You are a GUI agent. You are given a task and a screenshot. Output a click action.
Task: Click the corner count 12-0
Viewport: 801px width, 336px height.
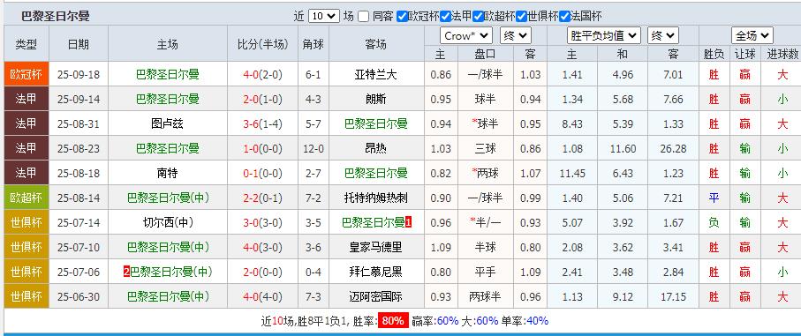pos(314,148)
